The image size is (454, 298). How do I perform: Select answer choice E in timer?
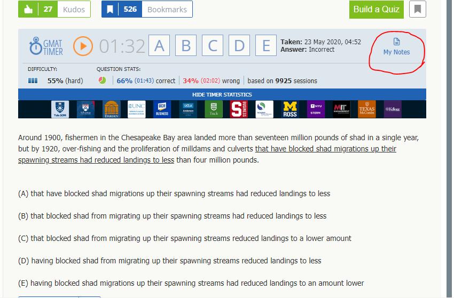265,46
